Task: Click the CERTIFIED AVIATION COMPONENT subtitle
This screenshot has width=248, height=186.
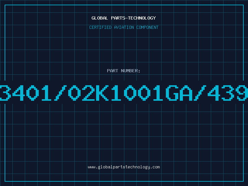Action: click(124, 27)
